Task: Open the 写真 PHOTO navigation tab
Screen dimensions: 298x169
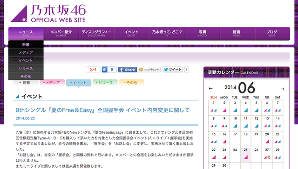Action: [203, 33]
